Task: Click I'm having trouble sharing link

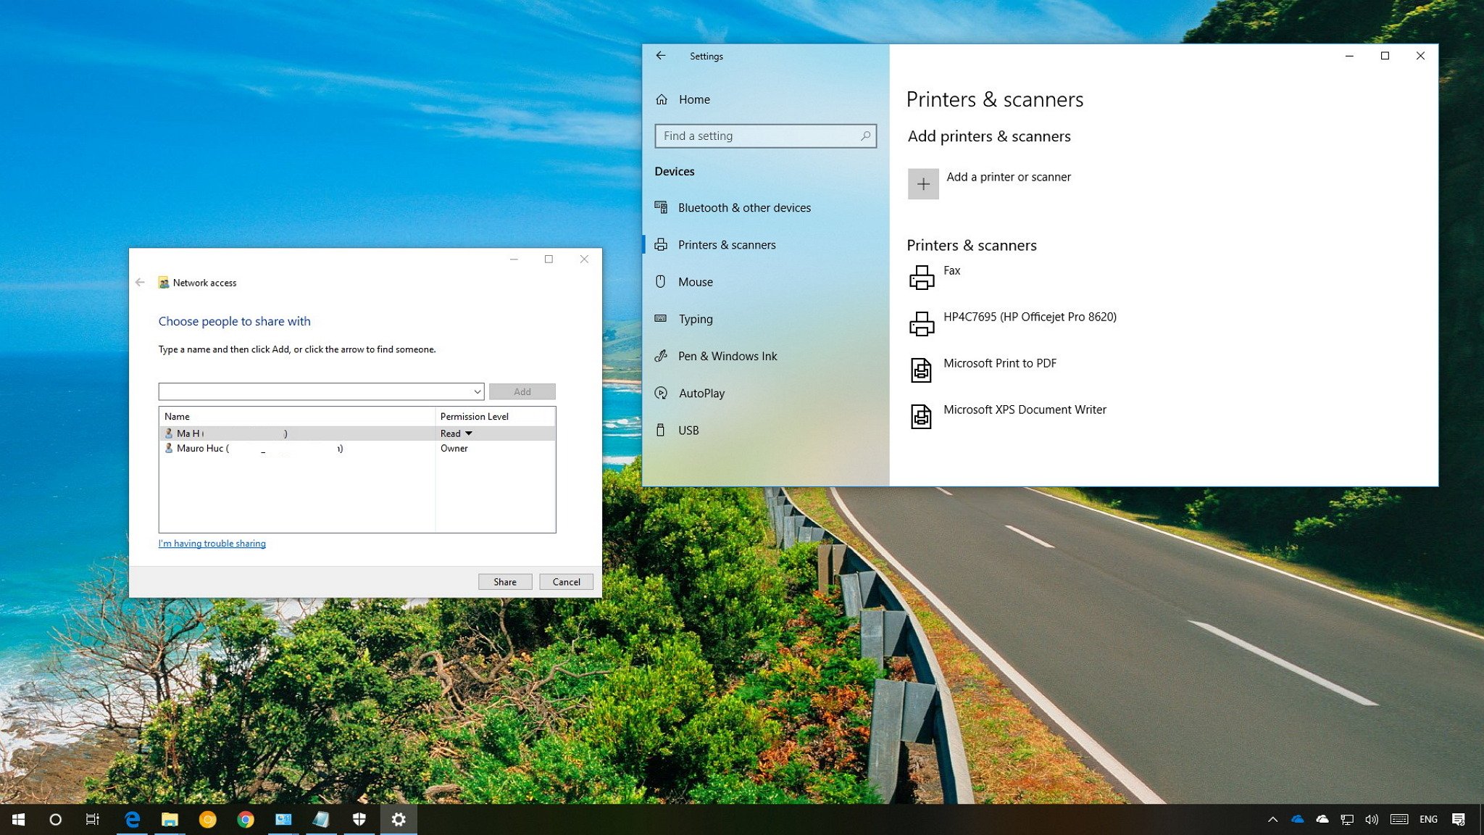Action: 212,542
